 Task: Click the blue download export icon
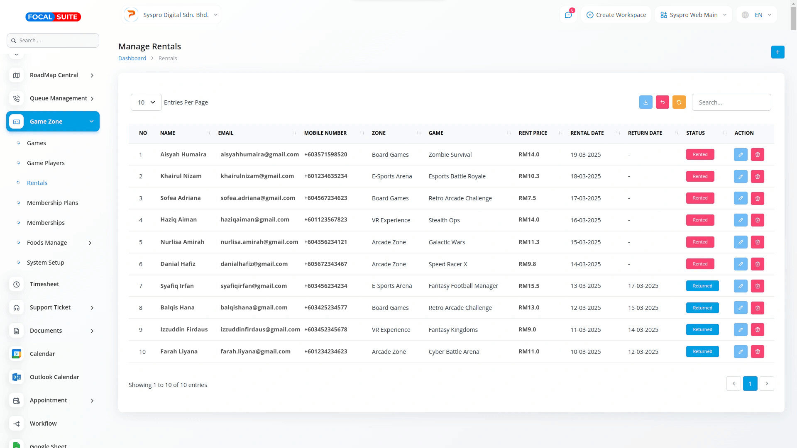(645, 102)
